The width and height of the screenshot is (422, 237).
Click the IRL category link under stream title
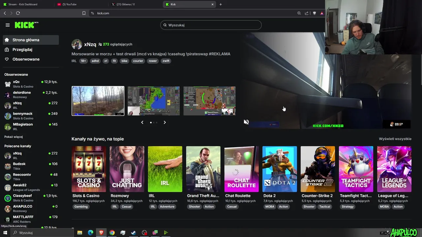point(74,61)
